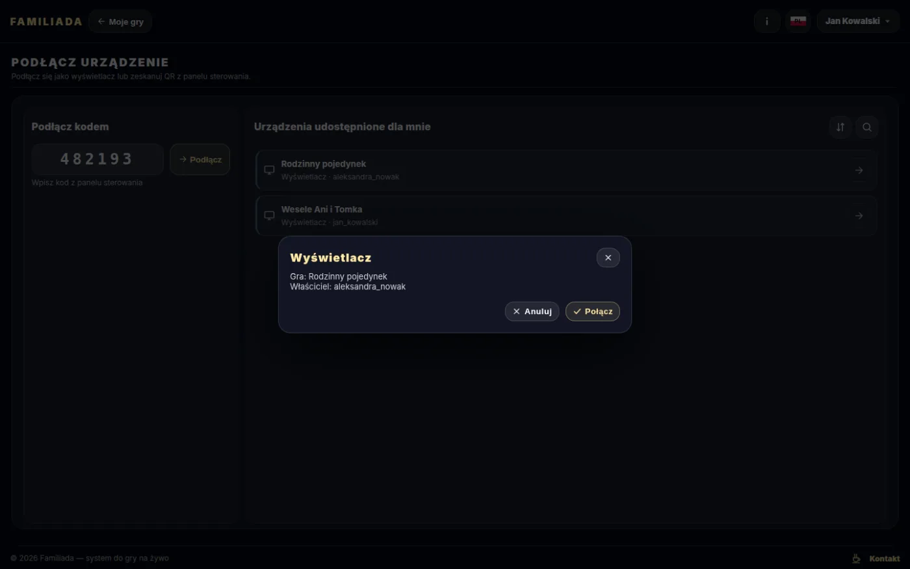Cancel the dialog using Anuluj

[532, 311]
